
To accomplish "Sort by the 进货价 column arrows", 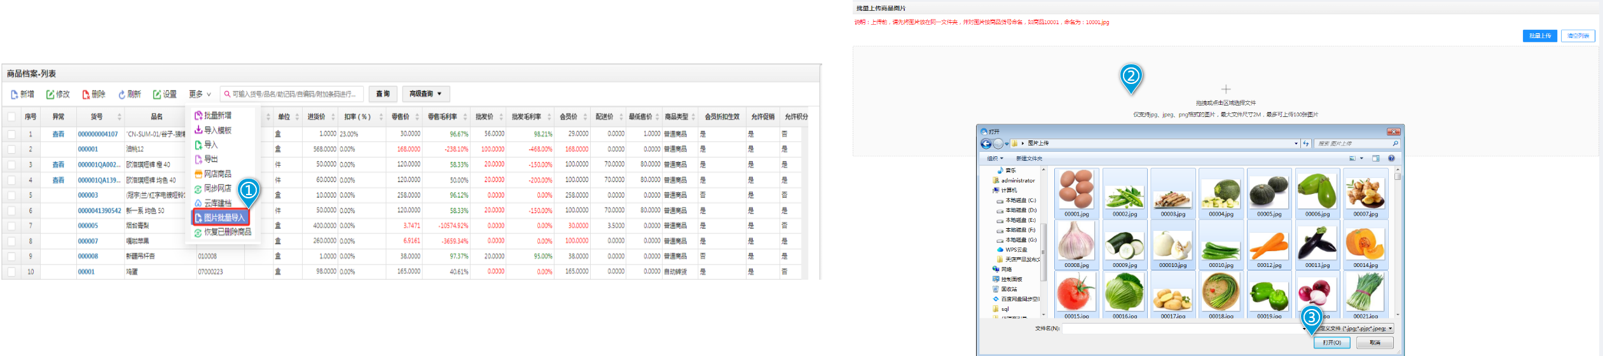I will pyautogui.click(x=333, y=117).
